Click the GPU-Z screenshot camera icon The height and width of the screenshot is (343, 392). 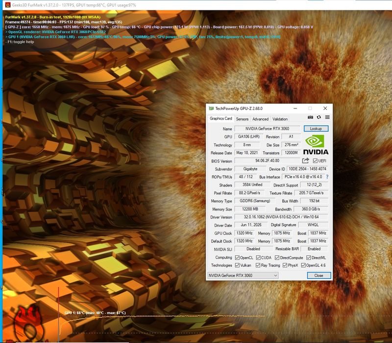(310, 117)
